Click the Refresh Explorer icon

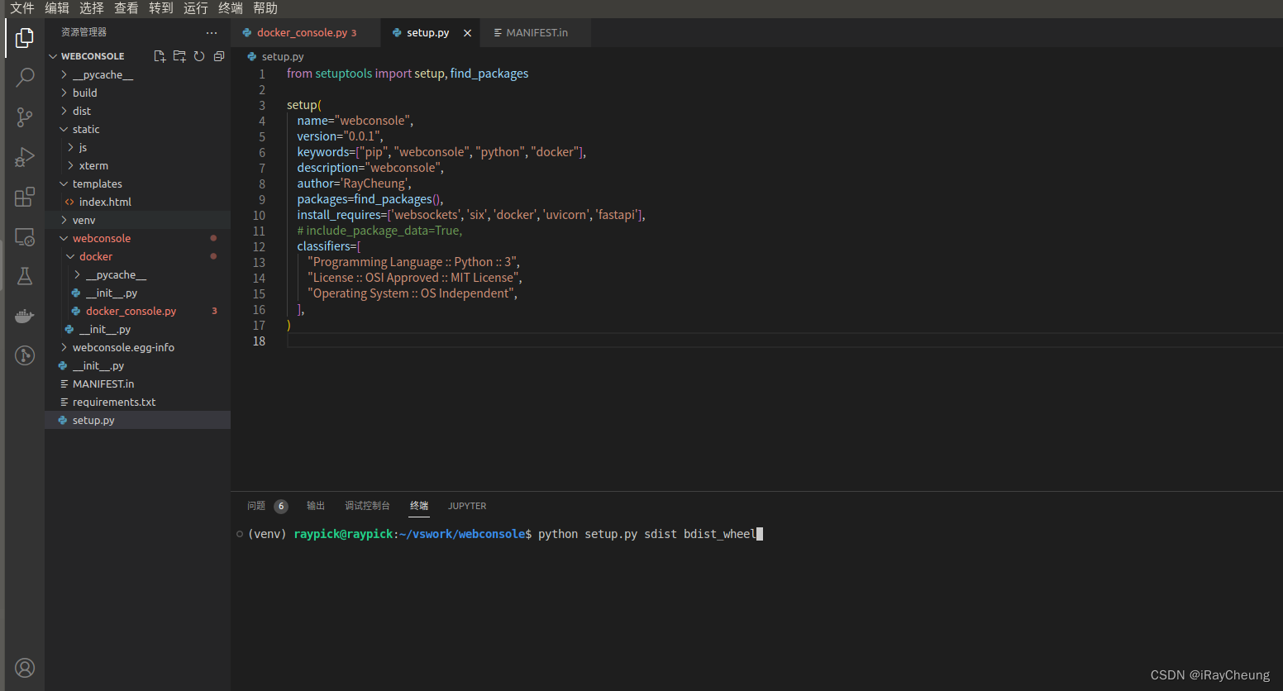pyautogui.click(x=199, y=56)
